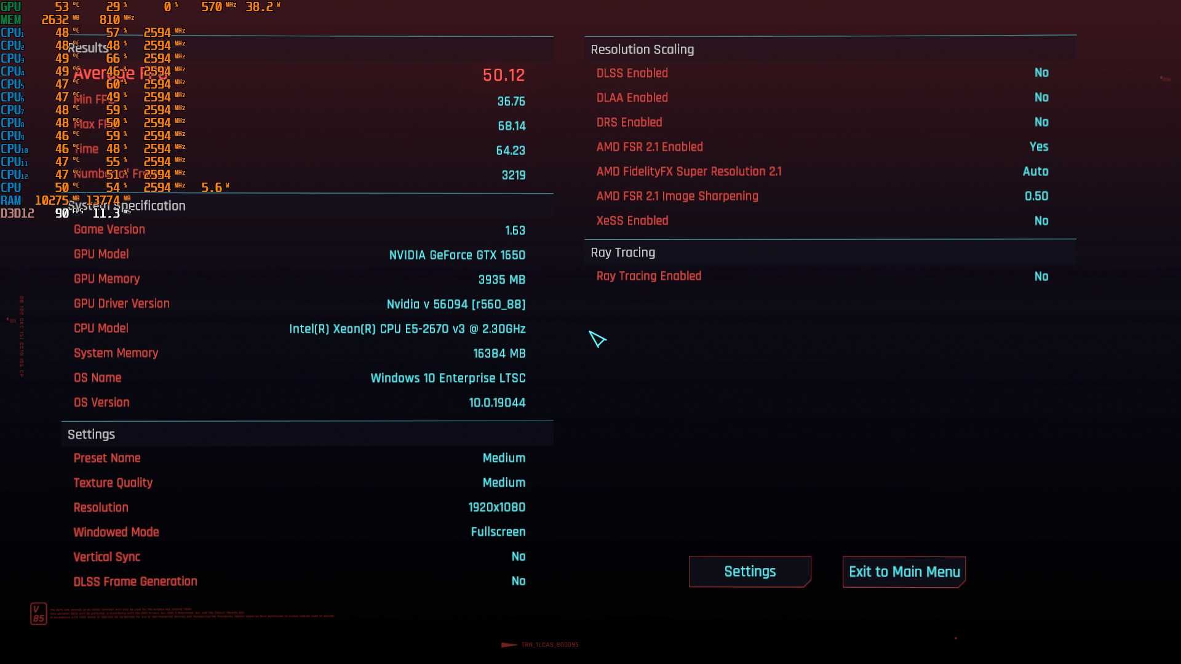The height and width of the screenshot is (664, 1181).
Task: Click Ray Tracing Enabled No value
Action: click(x=1041, y=277)
